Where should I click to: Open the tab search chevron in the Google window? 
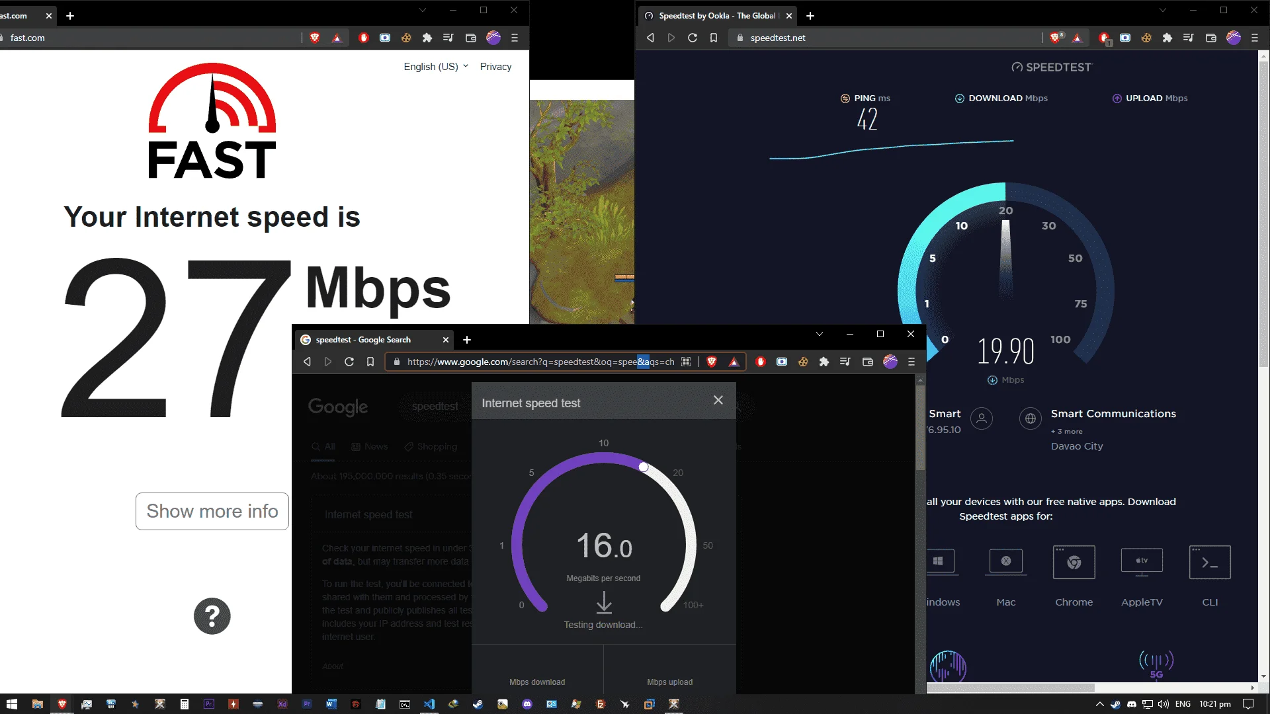point(820,334)
